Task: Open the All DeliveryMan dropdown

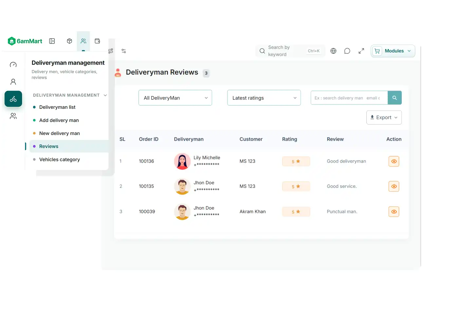Action: [175, 98]
